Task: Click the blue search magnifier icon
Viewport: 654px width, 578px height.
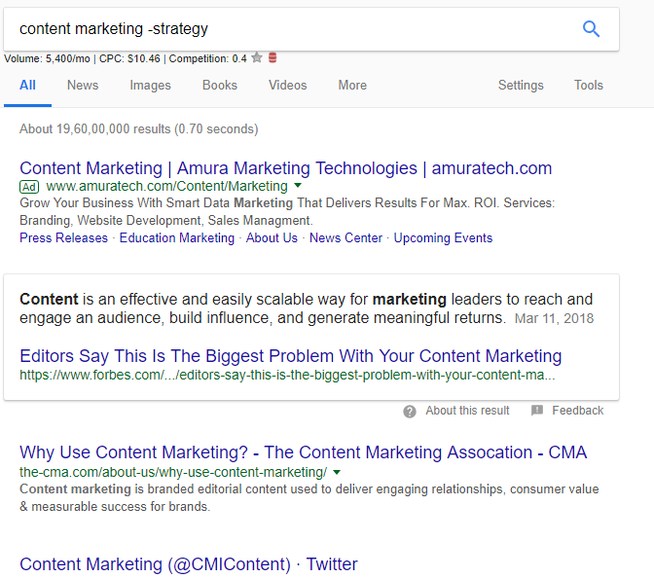Action: (591, 29)
